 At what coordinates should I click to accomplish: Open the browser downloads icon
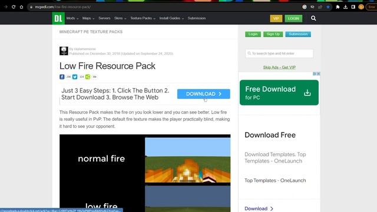(x=346, y=7)
